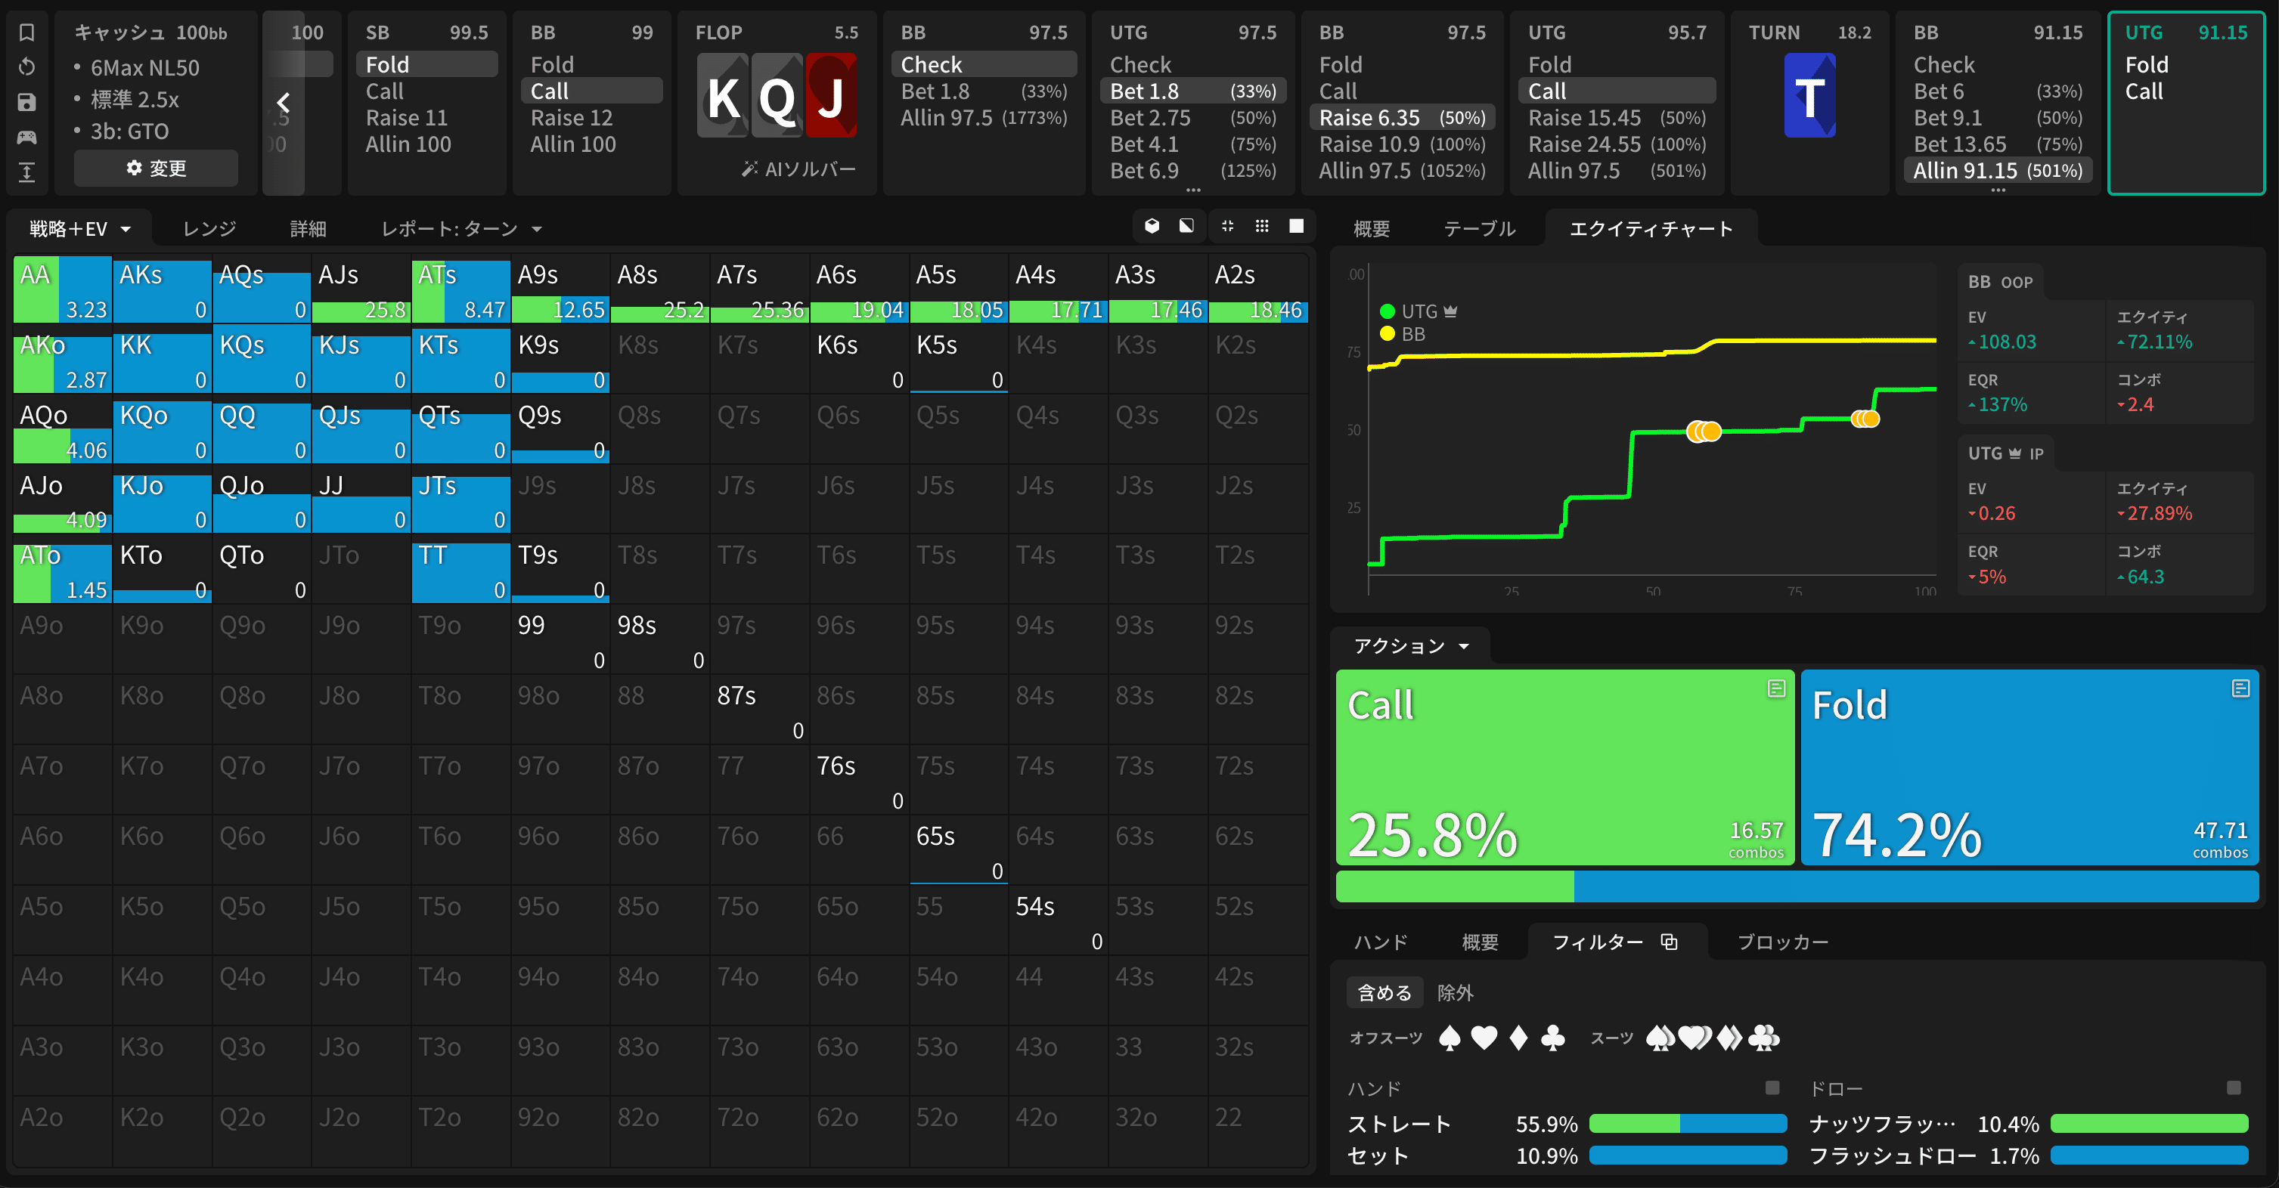Viewport: 2279px width, 1188px height.
Task: Click the save disk icon in sidebar
Action: (26, 103)
